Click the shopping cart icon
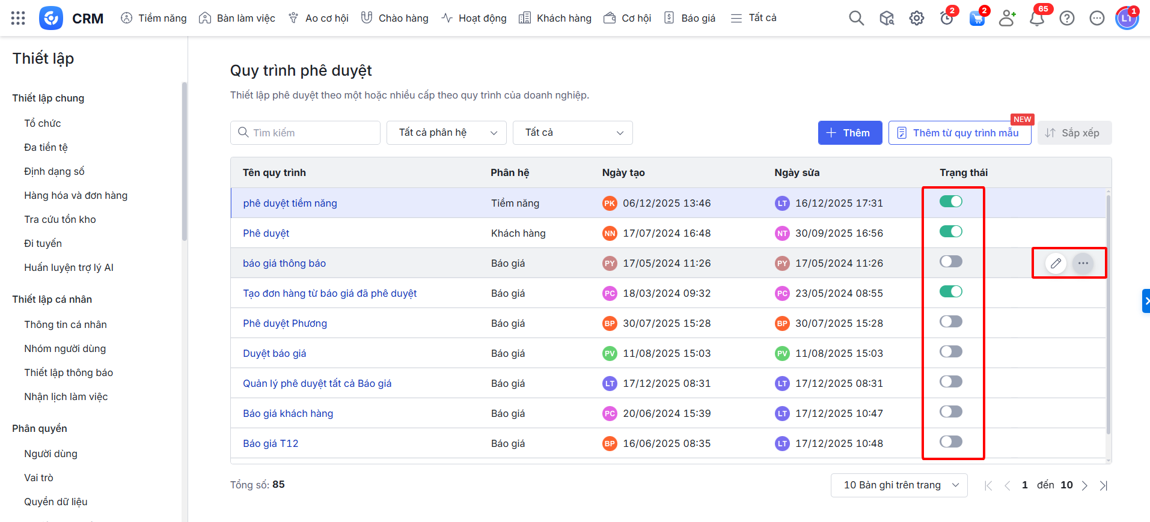1150x522 pixels. [977, 19]
